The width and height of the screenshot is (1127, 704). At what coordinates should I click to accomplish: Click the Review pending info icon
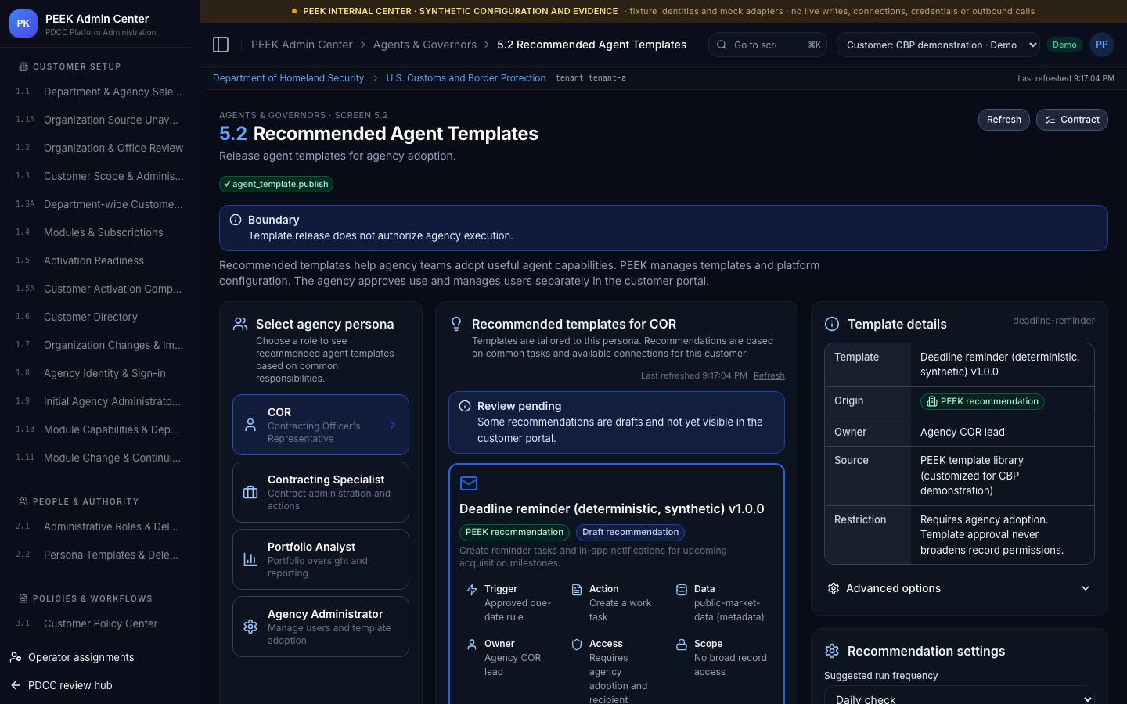pos(465,406)
